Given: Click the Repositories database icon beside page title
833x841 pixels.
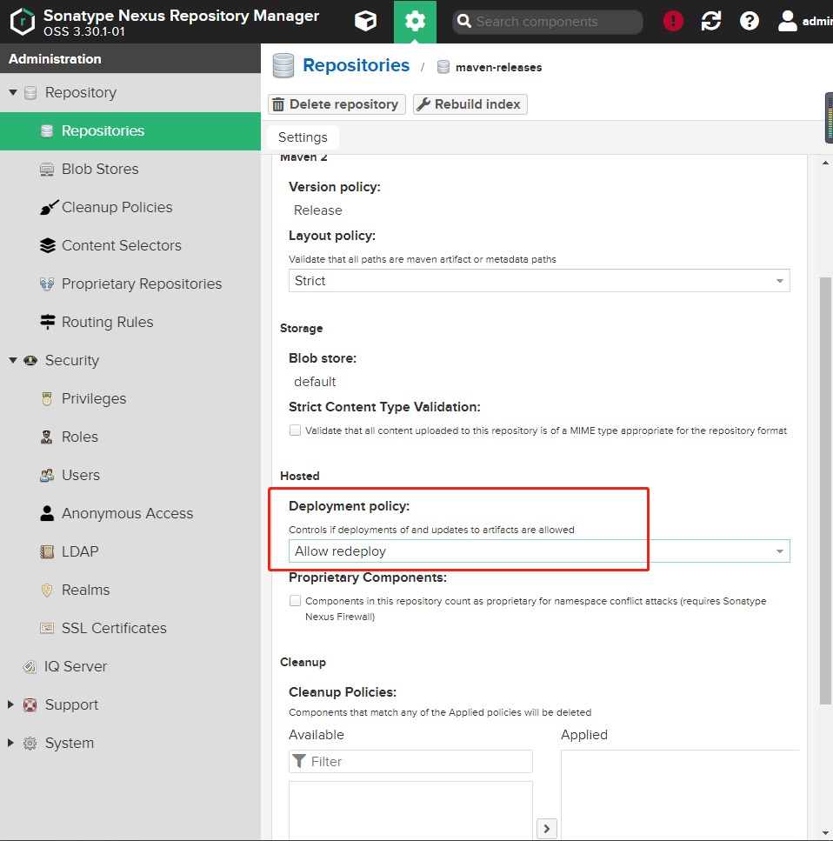Looking at the screenshot, I should (x=283, y=65).
